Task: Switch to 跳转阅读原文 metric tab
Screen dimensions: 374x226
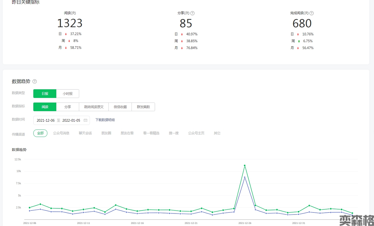Action: tap(94, 107)
